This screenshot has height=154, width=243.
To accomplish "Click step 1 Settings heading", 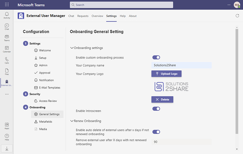I will (32, 44).
